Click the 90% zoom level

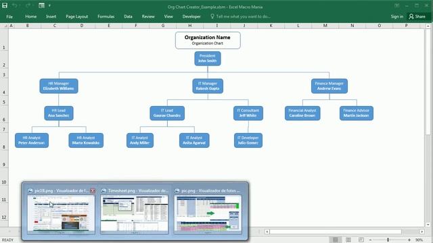pos(419,240)
